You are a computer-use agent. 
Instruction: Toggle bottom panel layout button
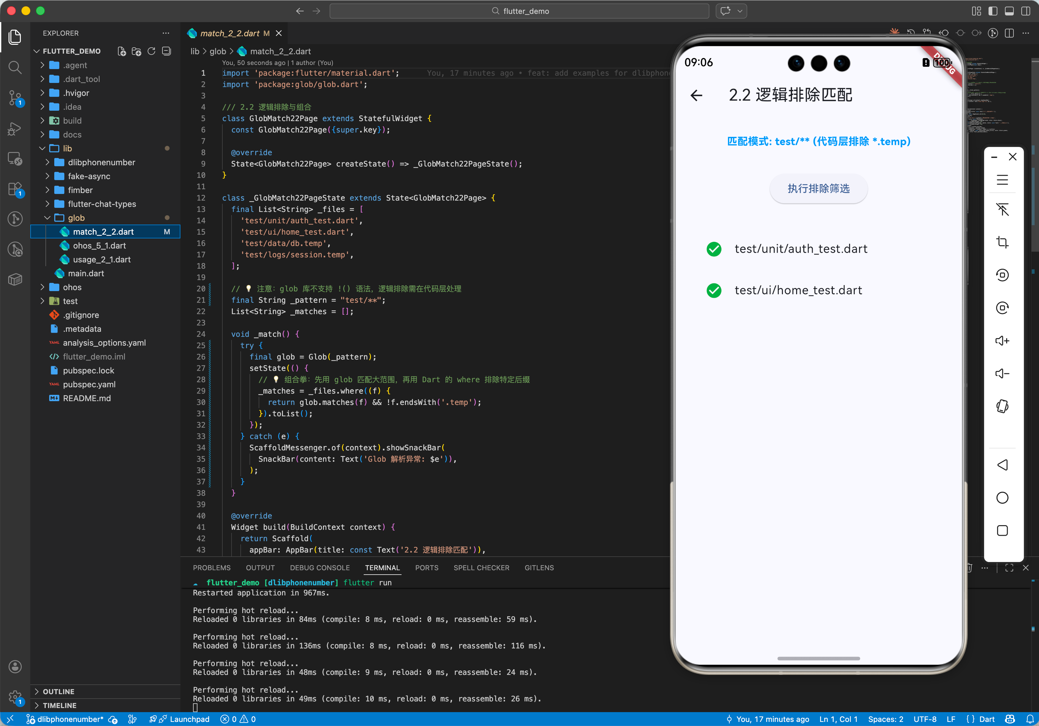1009,11
